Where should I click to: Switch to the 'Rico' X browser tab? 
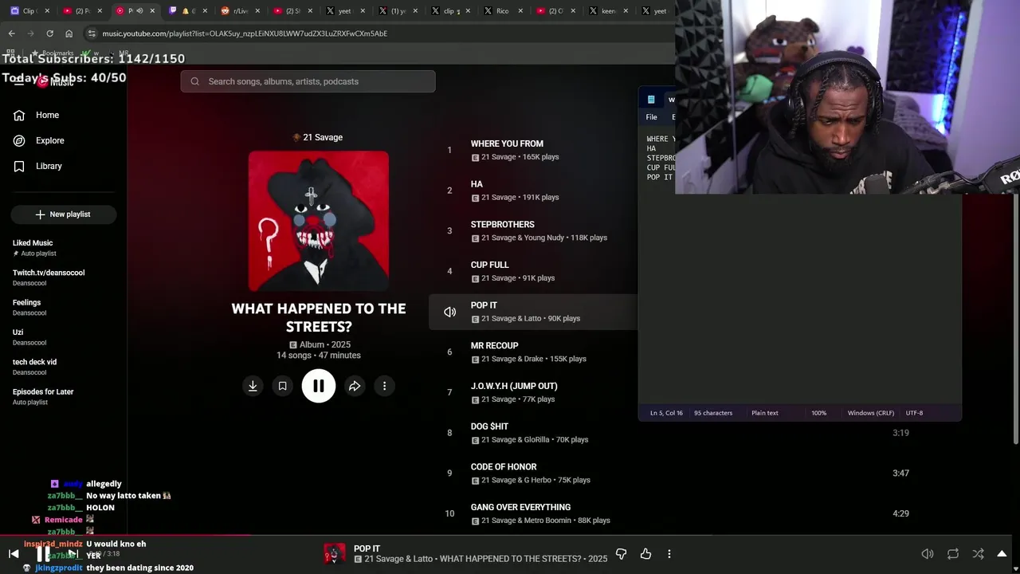click(x=502, y=10)
